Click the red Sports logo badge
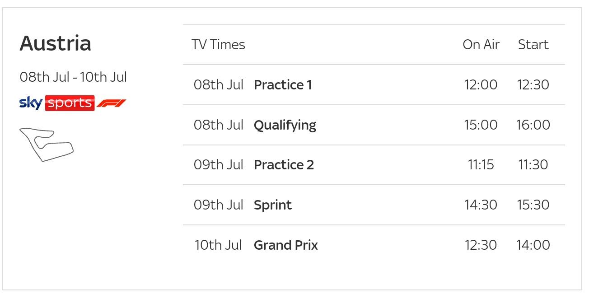This screenshot has height=294, width=589. pos(70,103)
